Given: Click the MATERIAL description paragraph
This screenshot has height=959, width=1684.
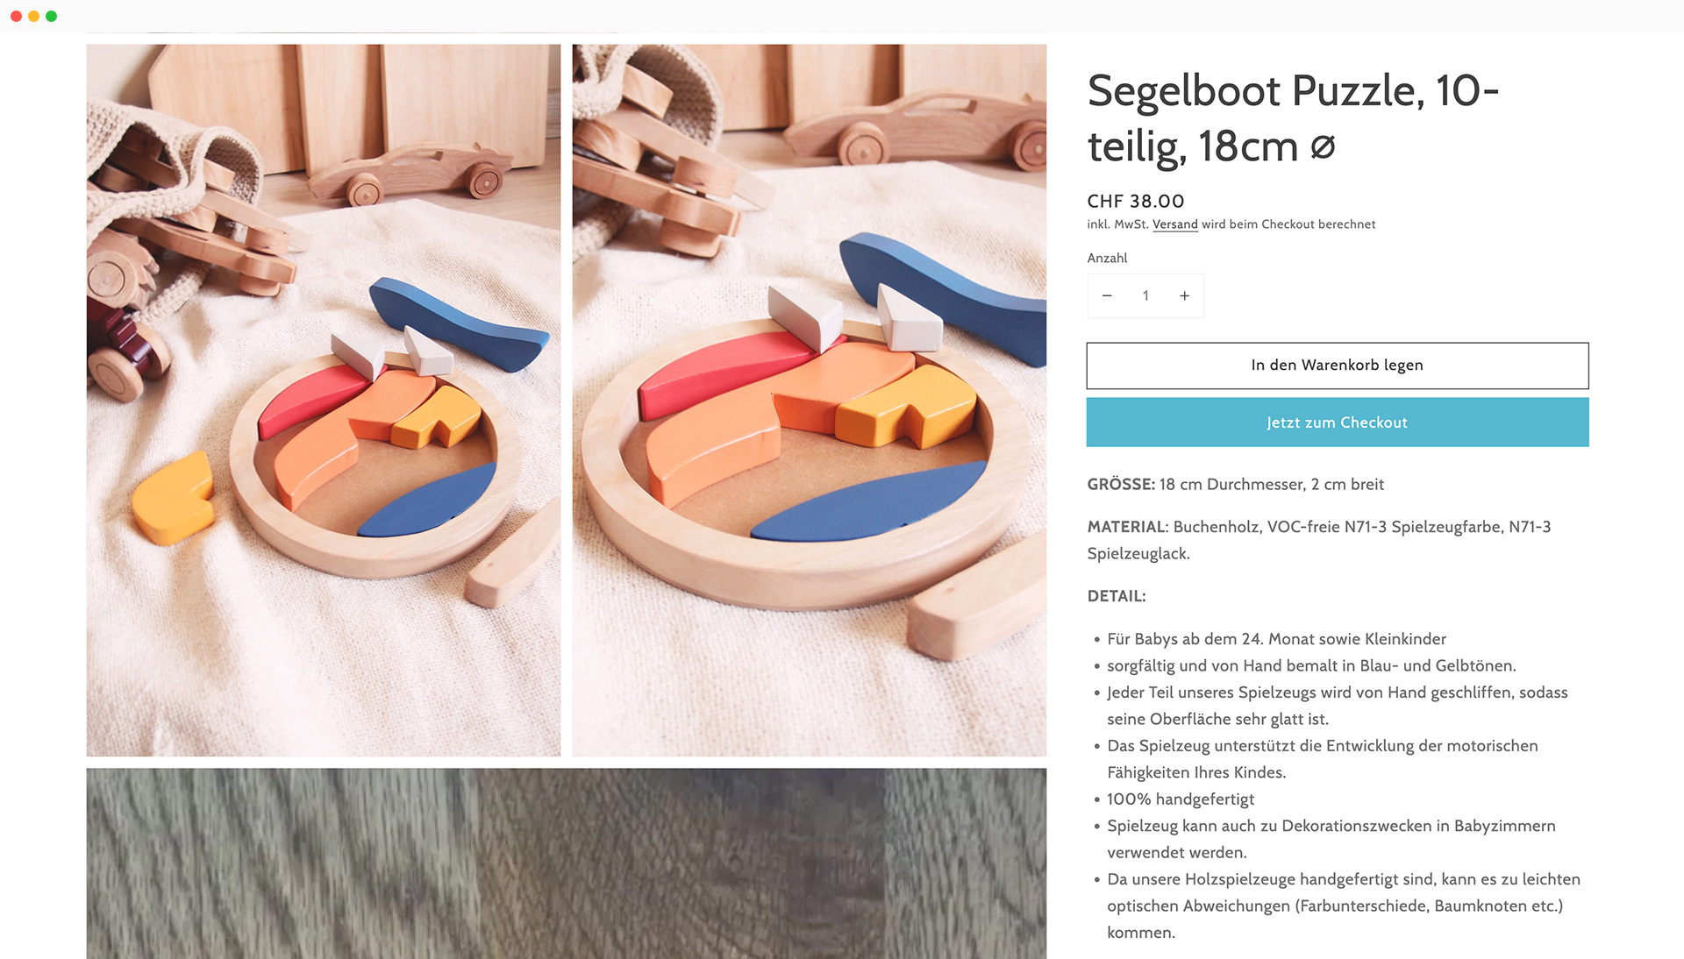Looking at the screenshot, I should point(1319,540).
